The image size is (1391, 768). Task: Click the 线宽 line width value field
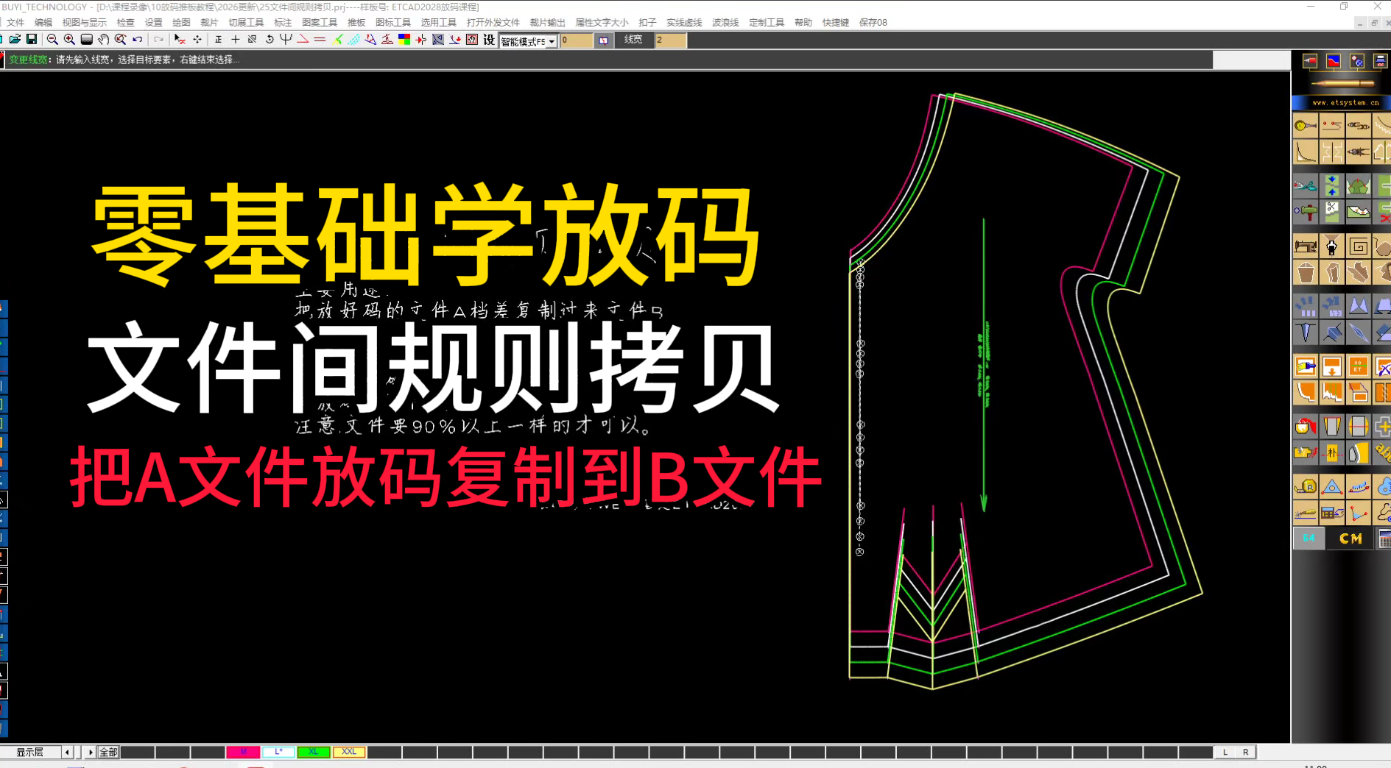pos(670,40)
